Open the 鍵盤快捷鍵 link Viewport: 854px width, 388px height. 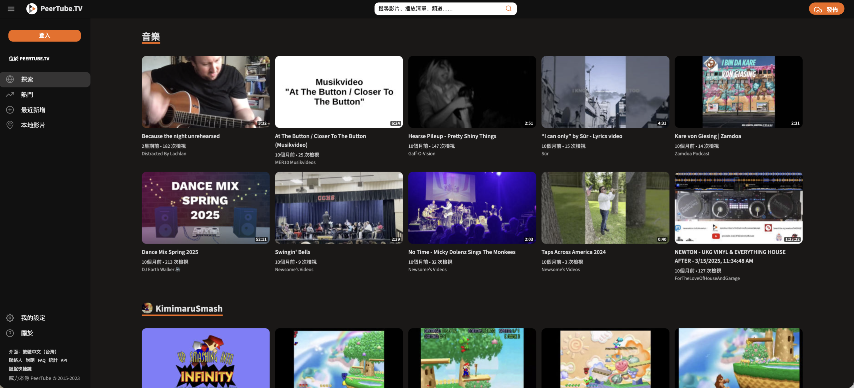(x=20, y=369)
